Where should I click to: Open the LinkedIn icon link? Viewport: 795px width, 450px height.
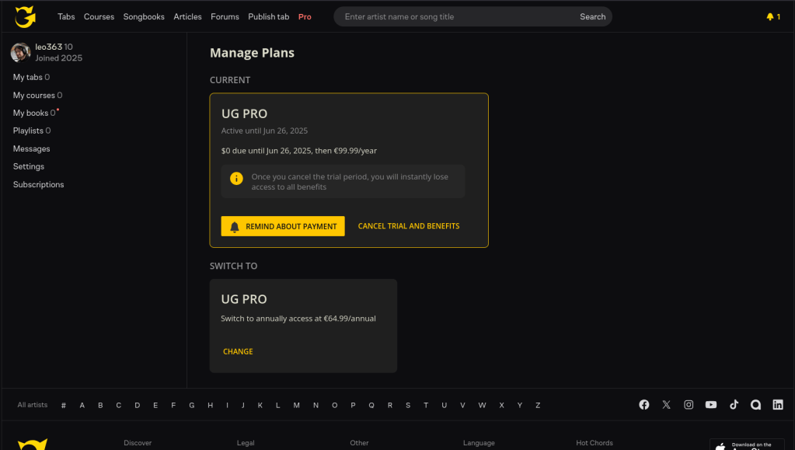pyautogui.click(x=778, y=405)
